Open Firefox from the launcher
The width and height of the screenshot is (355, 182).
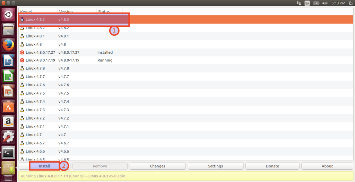pyautogui.click(x=8, y=45)
